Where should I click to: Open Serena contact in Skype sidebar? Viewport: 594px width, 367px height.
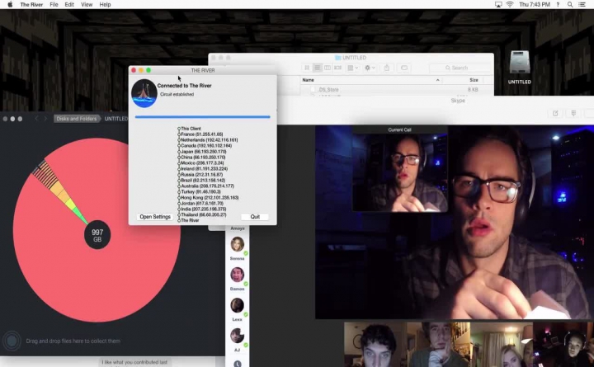(238, 247)
